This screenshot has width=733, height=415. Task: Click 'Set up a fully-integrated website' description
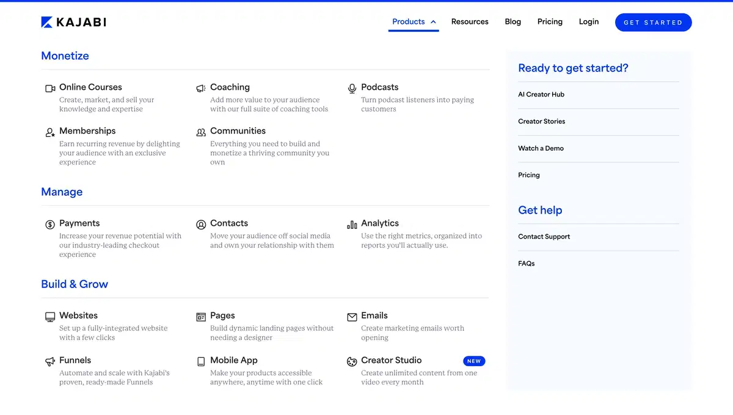click(113, 333)
